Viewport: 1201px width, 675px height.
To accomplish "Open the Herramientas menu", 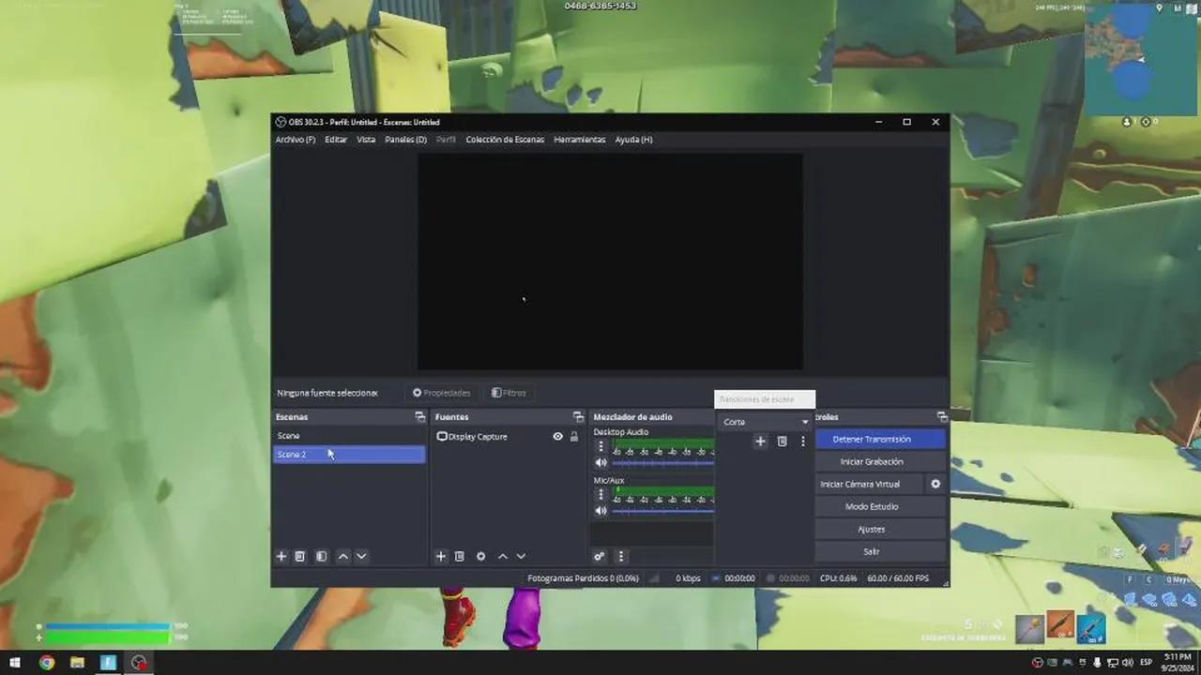I will pyautogui.click(x=579, y=139).
